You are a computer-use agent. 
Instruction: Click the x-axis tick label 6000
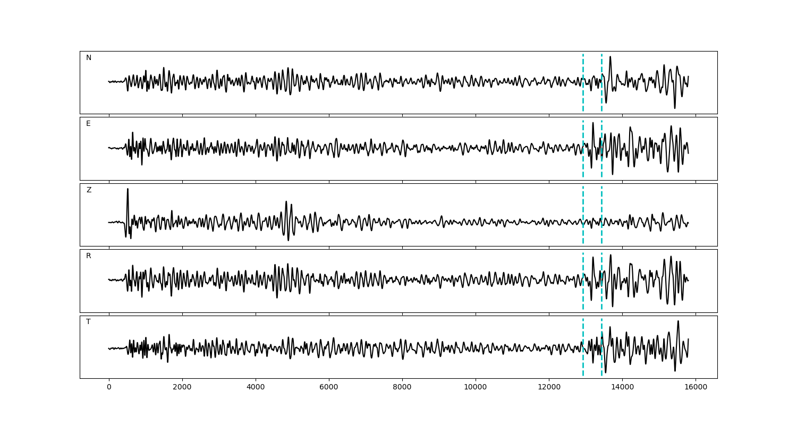(x=329, y=388)
